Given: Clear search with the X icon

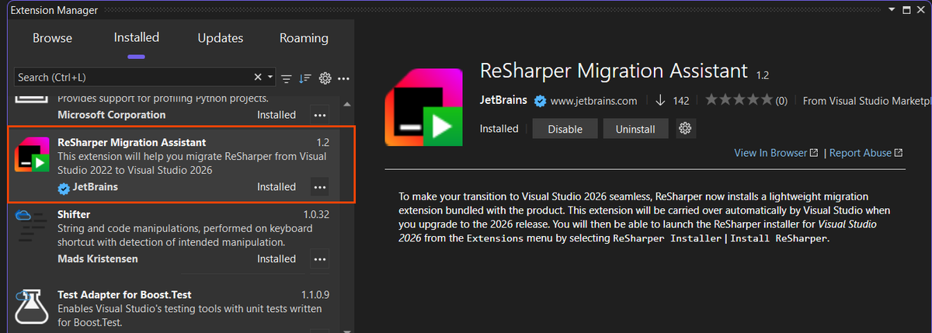Looking at the screenshot, I should 258,78.
